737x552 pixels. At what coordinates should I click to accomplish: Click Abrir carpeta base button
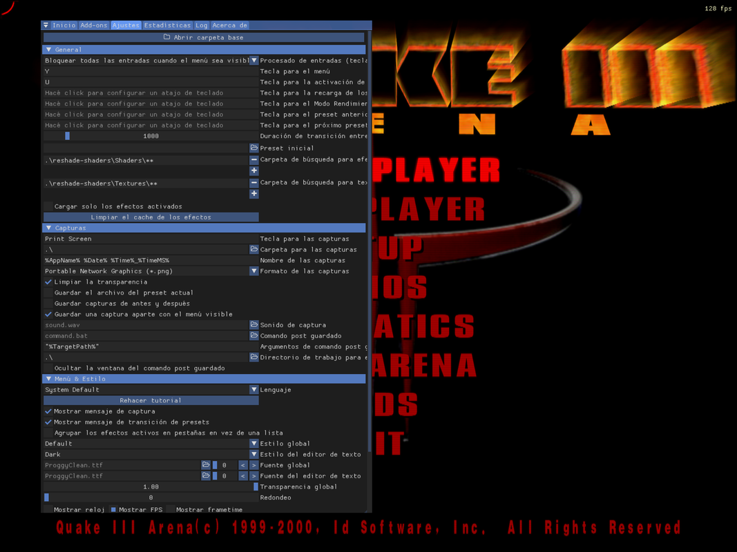pyautogui.click(x=204, y=37)
